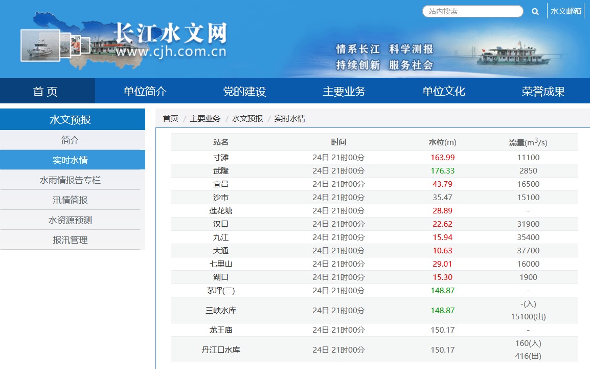The height and width of the screenshot is (369, 590).
Task: Select the 汉口 station name
Action: tap(221, 224)
